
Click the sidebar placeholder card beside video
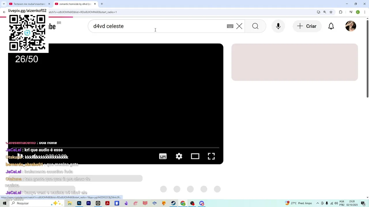[x=295, y=62]
